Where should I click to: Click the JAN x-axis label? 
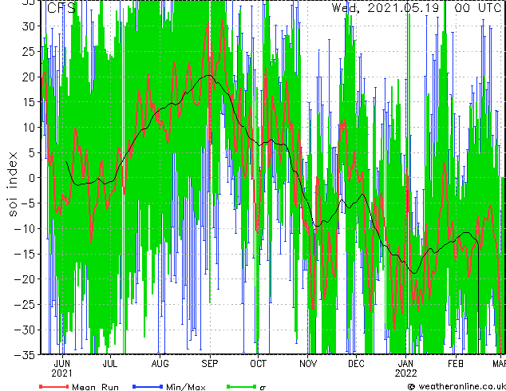click(x=405, y=364)
